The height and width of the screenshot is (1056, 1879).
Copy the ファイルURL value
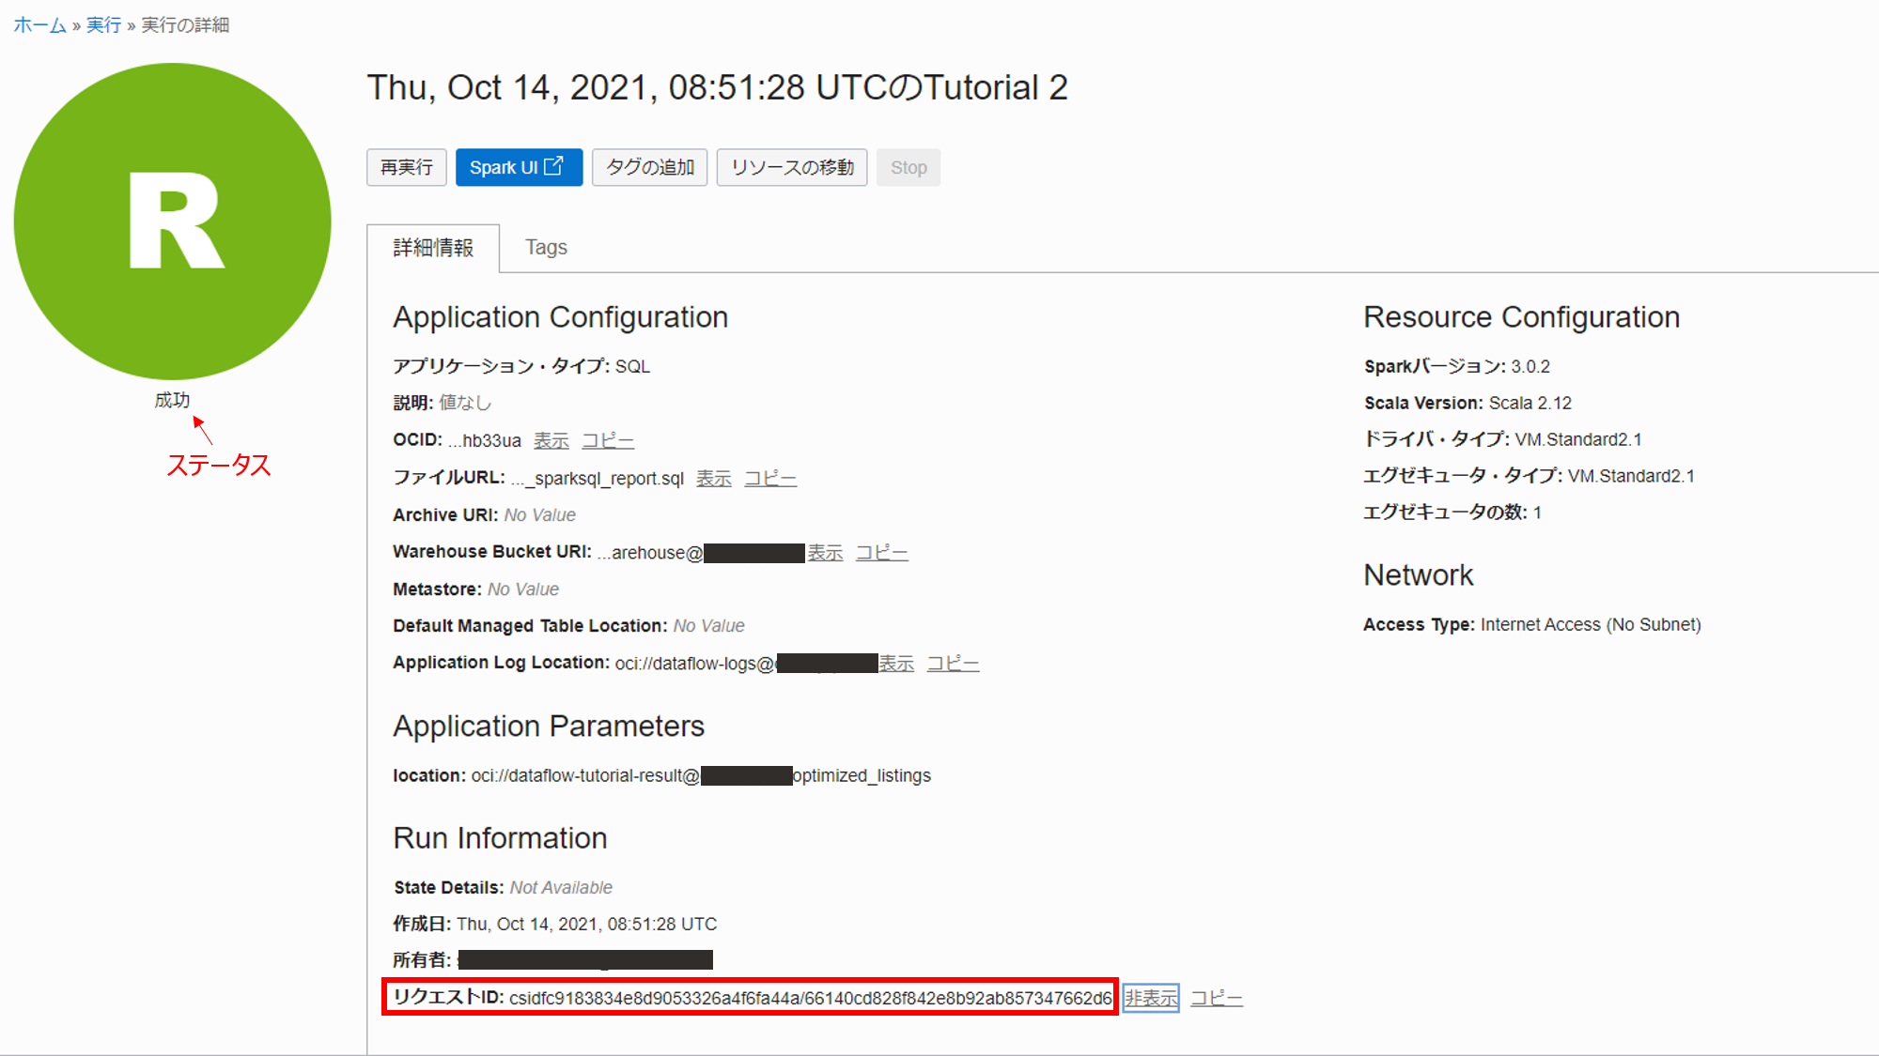pos(769,478)
